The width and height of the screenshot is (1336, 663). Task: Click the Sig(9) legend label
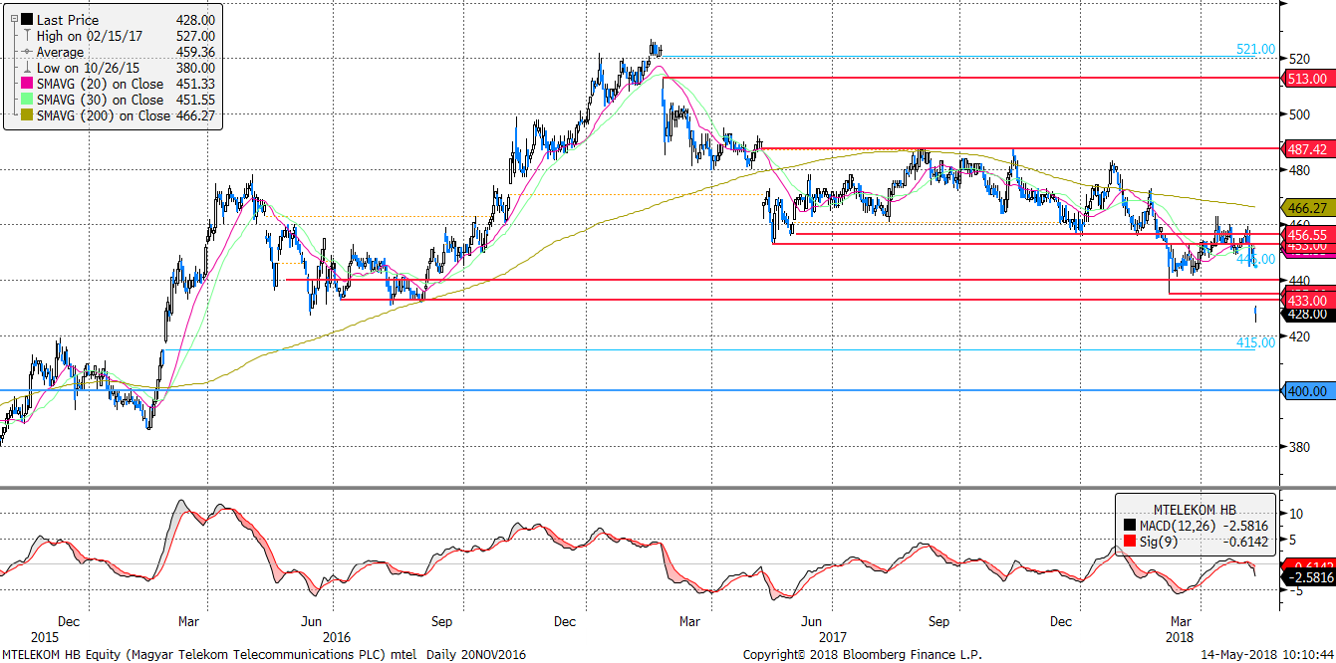point(1159,541)
